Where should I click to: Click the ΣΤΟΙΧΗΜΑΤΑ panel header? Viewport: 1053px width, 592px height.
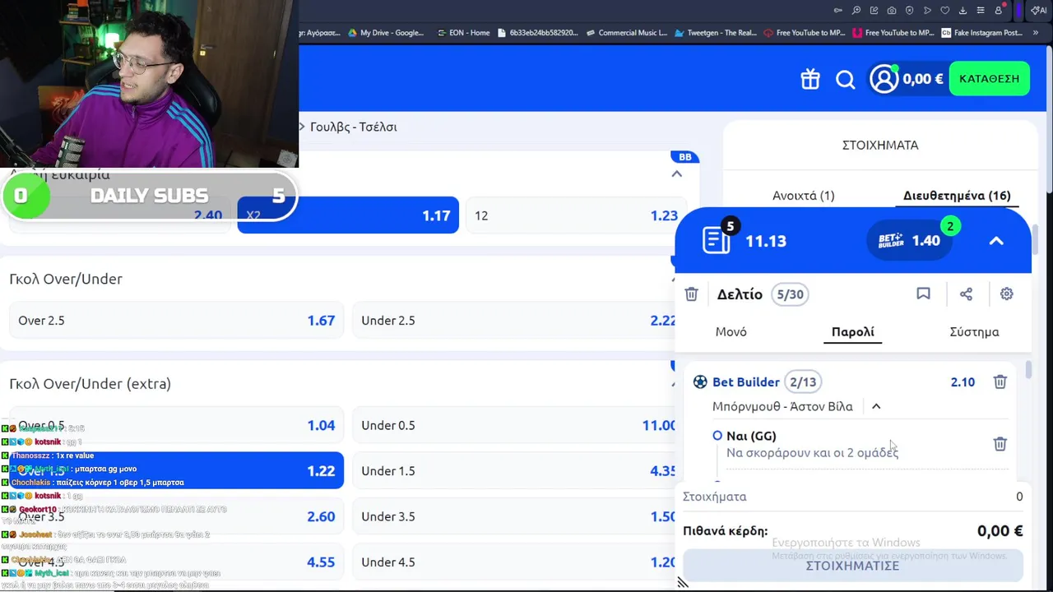(x=880, y=145)
